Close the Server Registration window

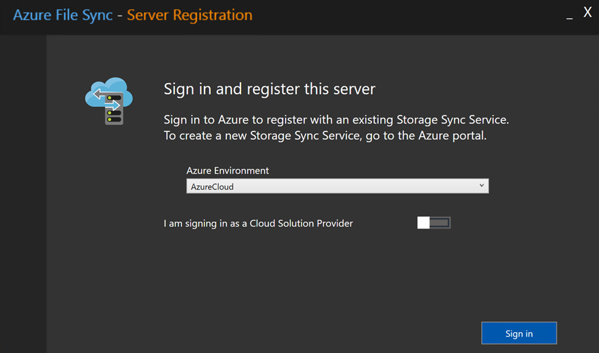click(587, 12)
